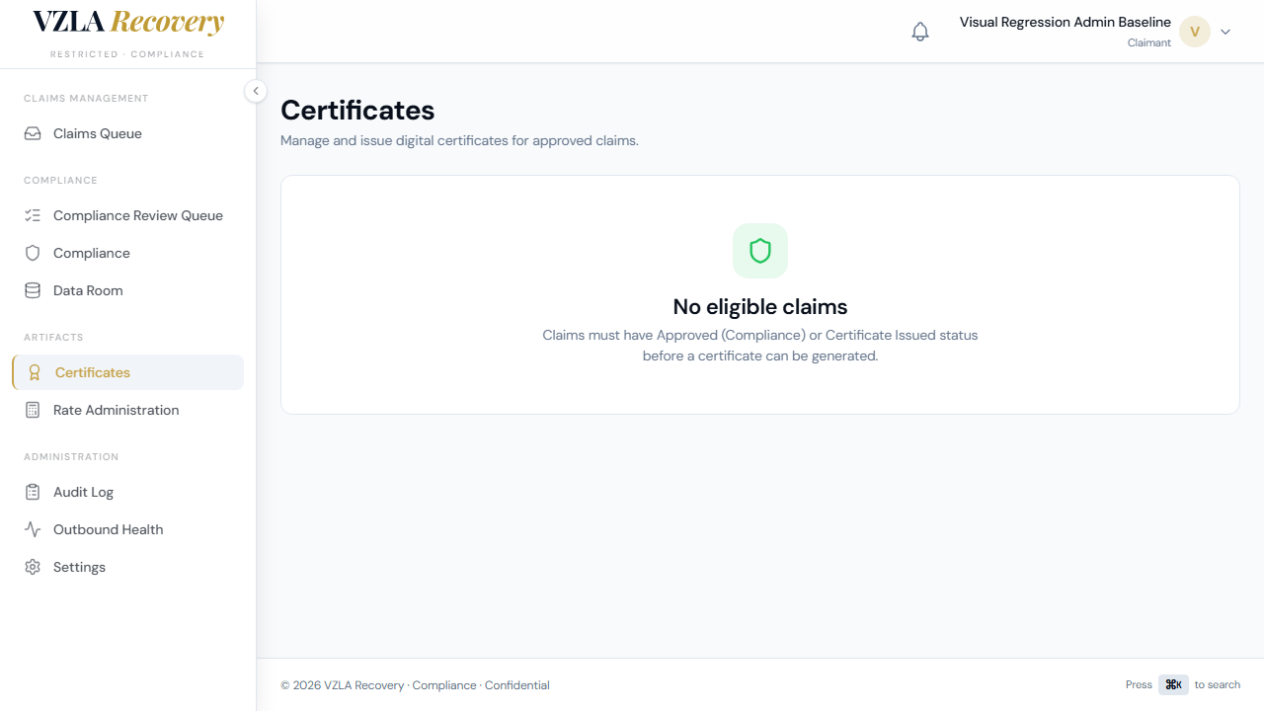Open the Settings label
The image size is (1264, 711).
[79, 567]
